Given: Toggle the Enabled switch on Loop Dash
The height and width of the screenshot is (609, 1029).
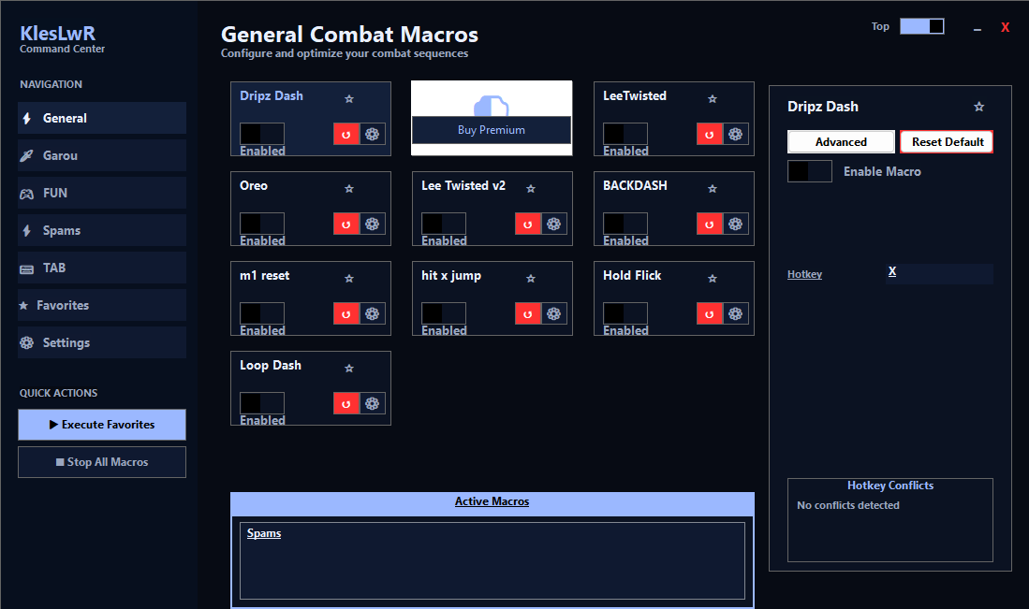Looking at the screenshot, I should click(x=261, y=402).
